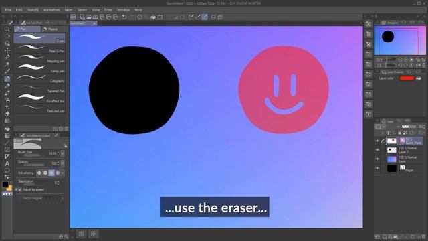Screen dimensions: 428x241
Task: Click the Zoom out icon in Navigator
Action: coord(400,60)
